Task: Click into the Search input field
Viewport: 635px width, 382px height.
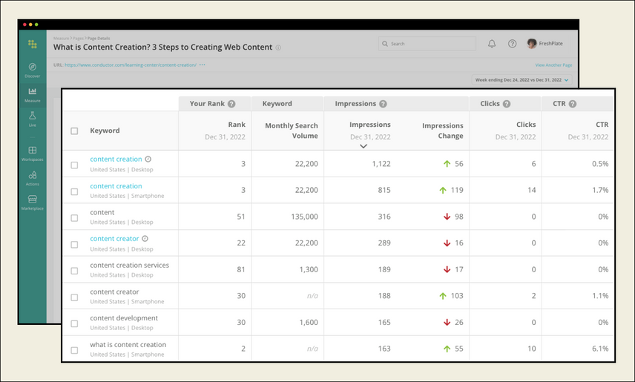Action: pos(427,44)
